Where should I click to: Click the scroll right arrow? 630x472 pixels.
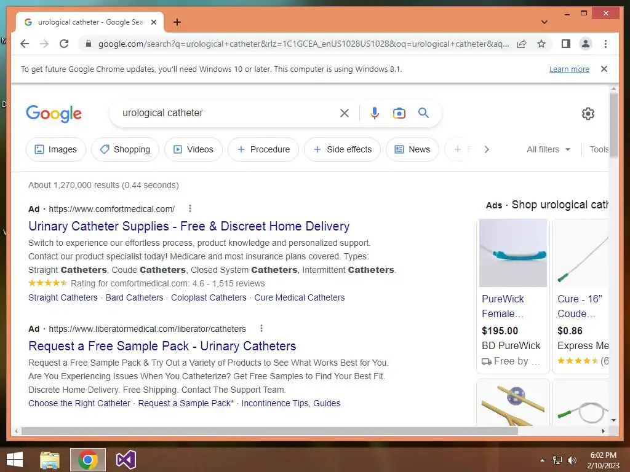point(603,431)
